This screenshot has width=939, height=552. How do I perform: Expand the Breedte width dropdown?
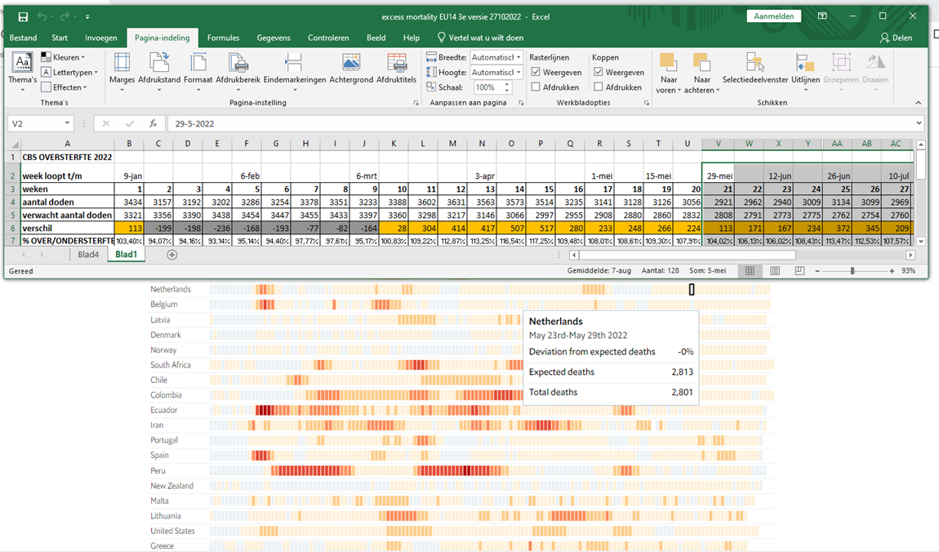coord(517,58)
